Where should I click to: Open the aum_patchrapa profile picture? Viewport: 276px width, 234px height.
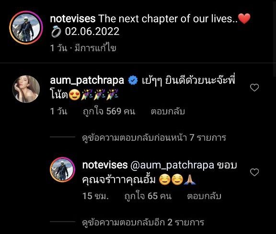[x=26, y=89]
